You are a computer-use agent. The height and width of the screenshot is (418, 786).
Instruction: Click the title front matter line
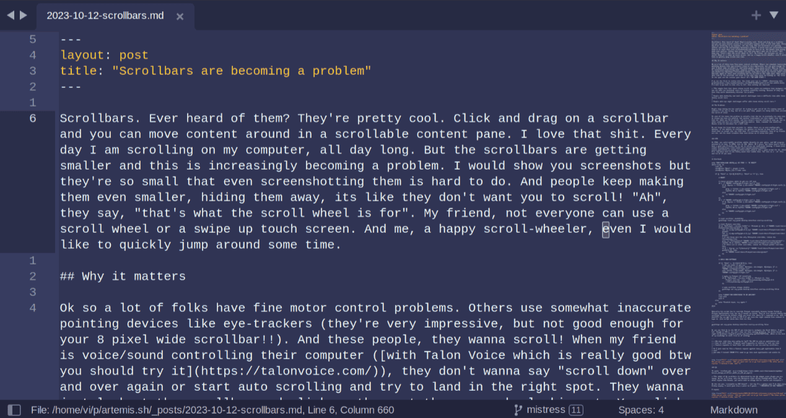coord(216,71)
